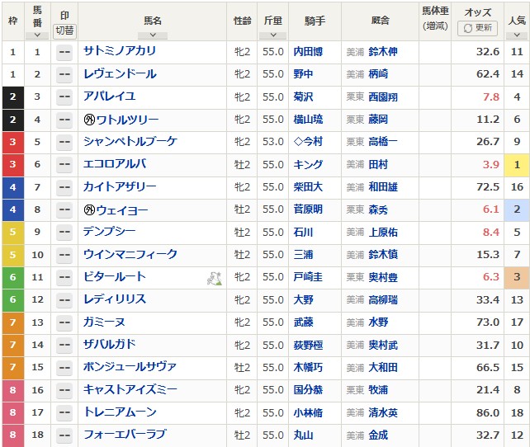Click the sort arrow under 馬名 header
The width and height of the screenshot is (530, 447).
point(149,35)
